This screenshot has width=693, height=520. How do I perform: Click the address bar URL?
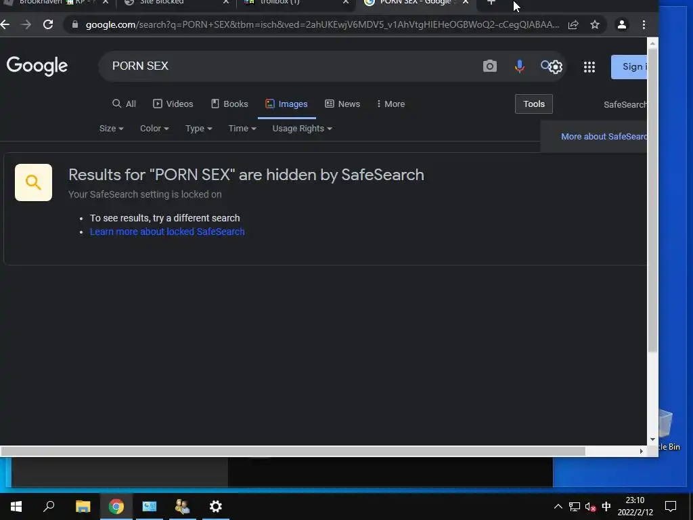pyautogui.click(x=323, y=25)
